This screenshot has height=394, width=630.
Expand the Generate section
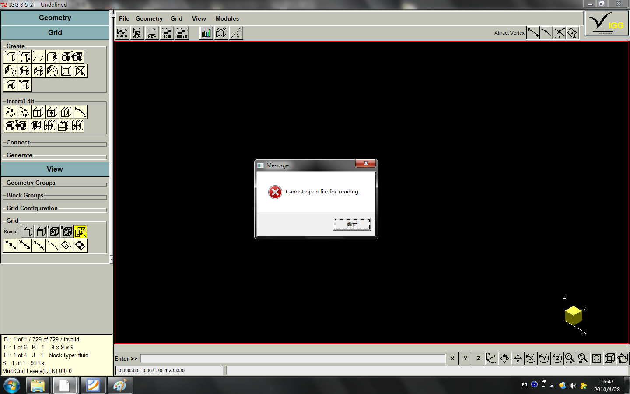pos(19,155)
